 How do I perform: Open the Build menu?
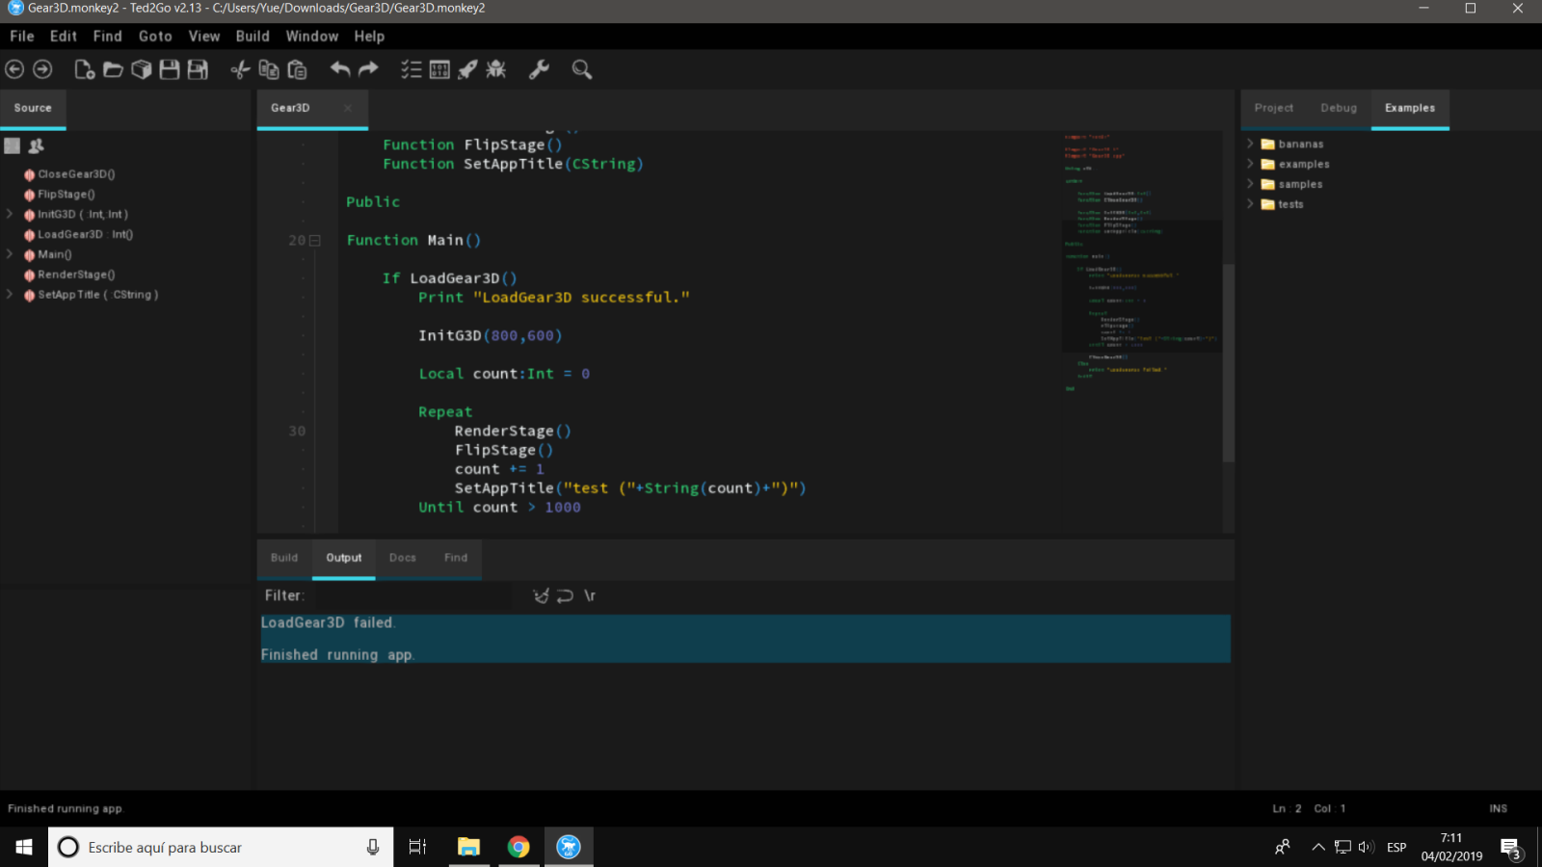(x=253, y=37)
